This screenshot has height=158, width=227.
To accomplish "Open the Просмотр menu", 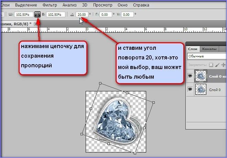I will 103,5.
